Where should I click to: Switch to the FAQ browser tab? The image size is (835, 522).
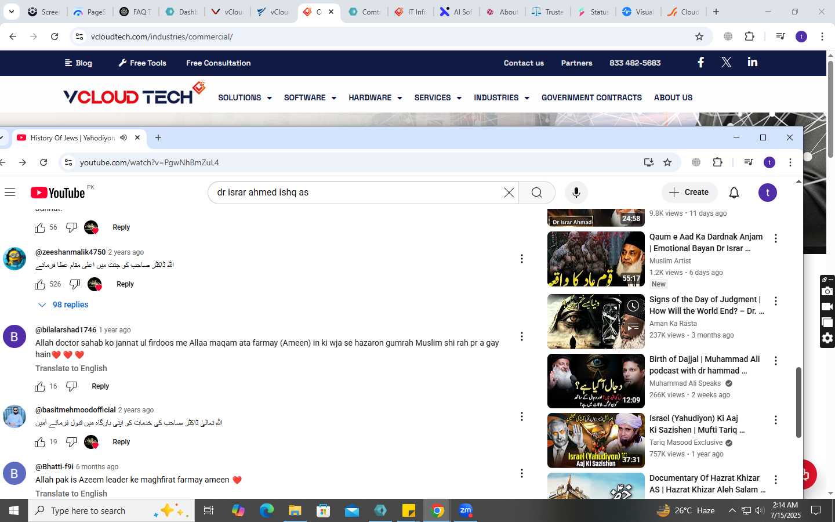pos(136,12)
